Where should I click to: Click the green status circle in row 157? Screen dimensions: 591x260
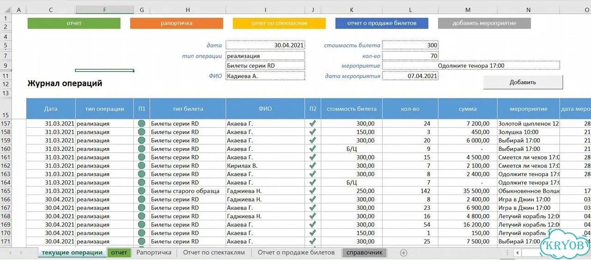coord(142,124)
